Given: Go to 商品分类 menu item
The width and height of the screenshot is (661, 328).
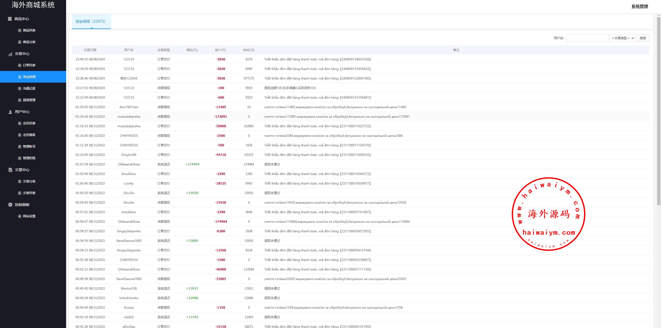Looking at the screenshot, I should (x=29, y=42).
